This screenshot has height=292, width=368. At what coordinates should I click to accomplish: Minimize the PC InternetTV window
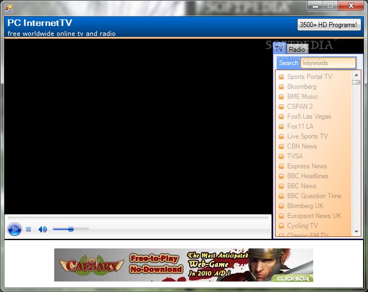point(315,6)
